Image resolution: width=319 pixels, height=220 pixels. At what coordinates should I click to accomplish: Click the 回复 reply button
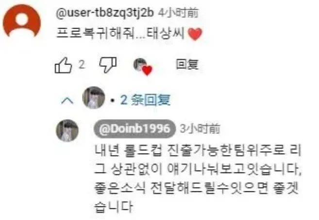point(187,64)
